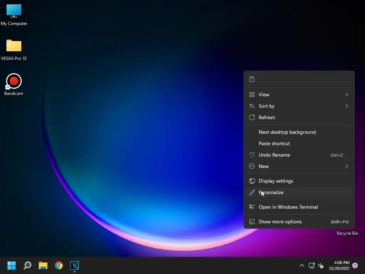Screen dimensions: 365x274
Task: Open the muted volume tray icon
Action: pos(321,265)
